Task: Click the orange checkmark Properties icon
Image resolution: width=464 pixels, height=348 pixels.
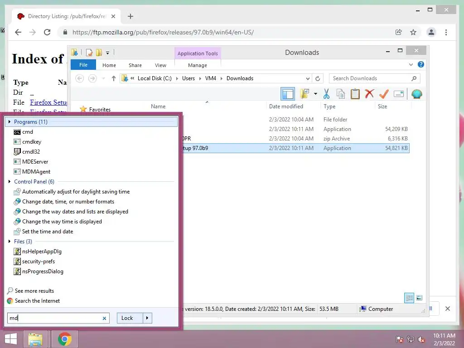Action: (x=384, y=94)
